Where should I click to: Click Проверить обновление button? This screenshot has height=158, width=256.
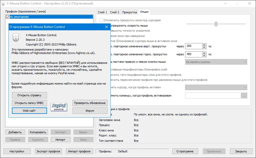click(x=90, y=103)
